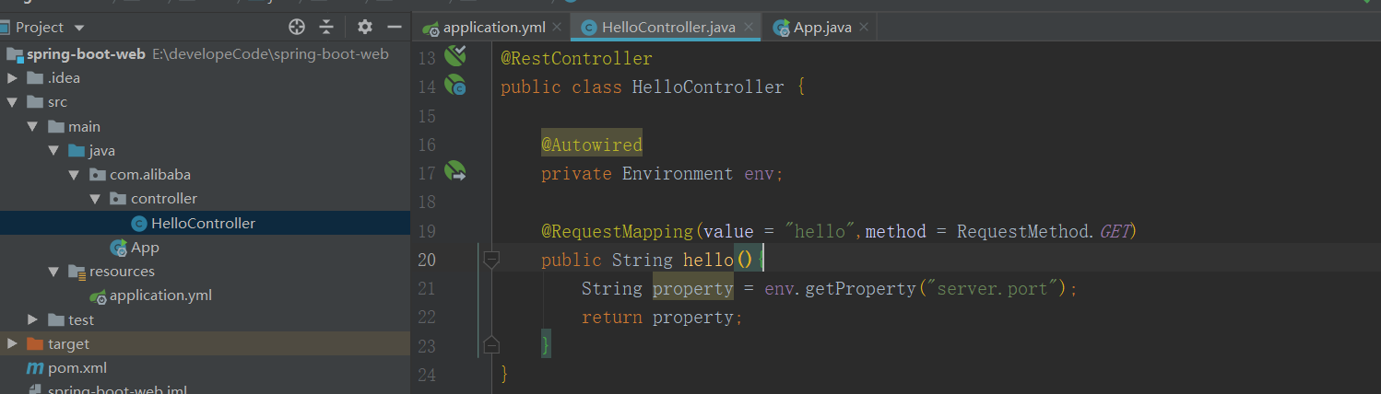Collapse all with the Project toolbar icon
Image resolution: width=1381 pixels, height=394 pixels.
pos(326,28)
